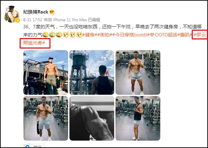Click the first laughing-crying emoji

coord(45,35)
